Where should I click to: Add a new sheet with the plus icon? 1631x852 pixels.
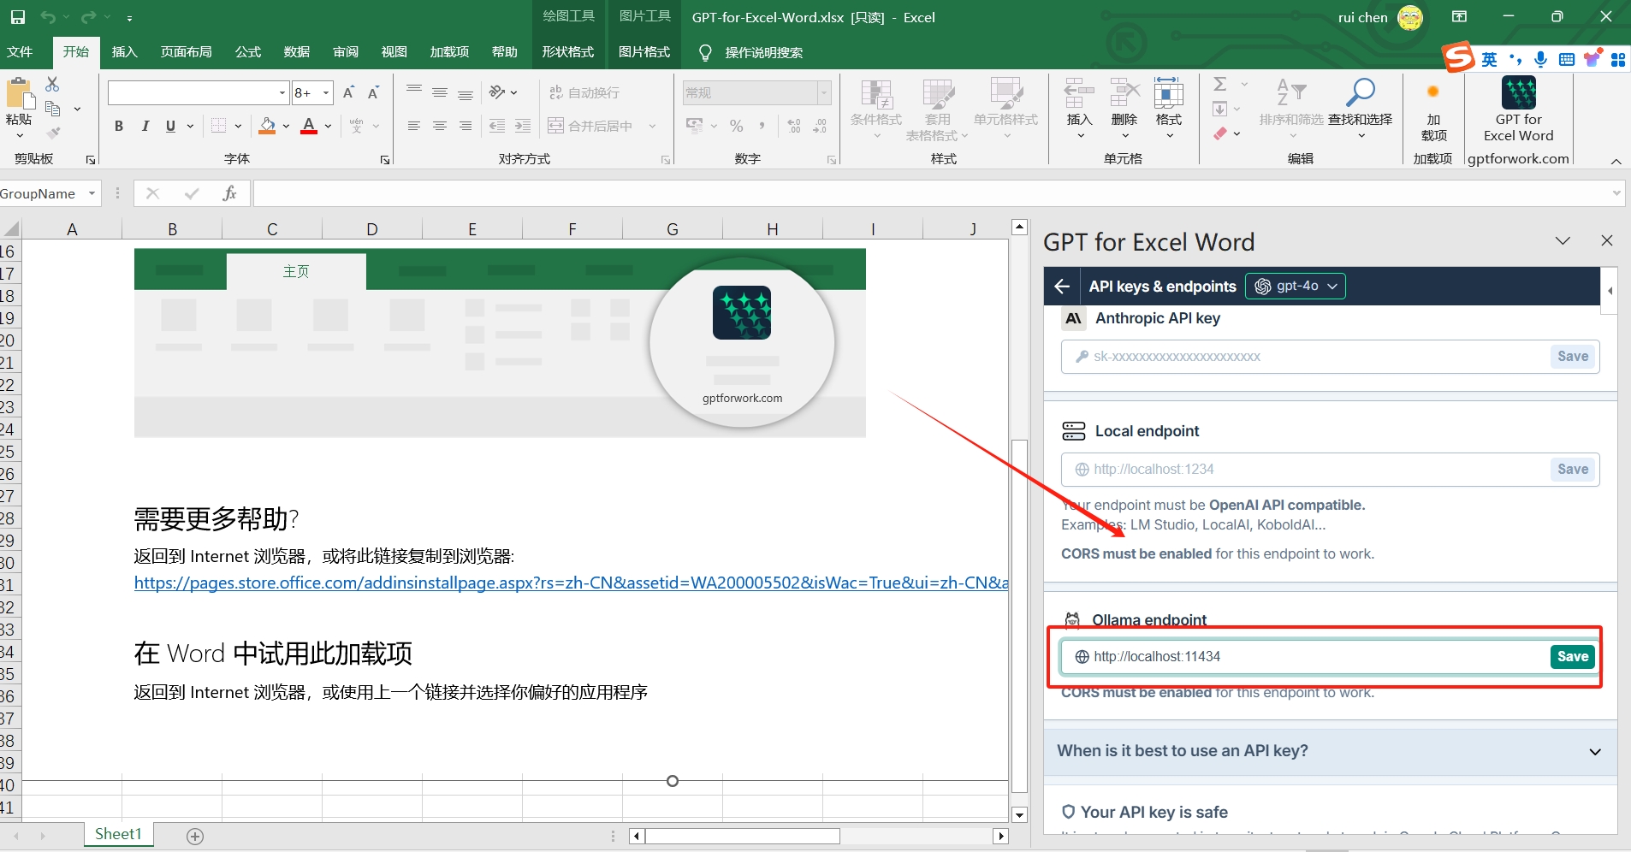pos(195,837)
